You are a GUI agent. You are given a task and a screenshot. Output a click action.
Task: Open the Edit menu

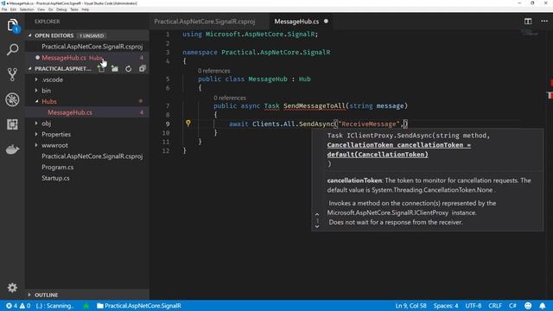(14, 10)
